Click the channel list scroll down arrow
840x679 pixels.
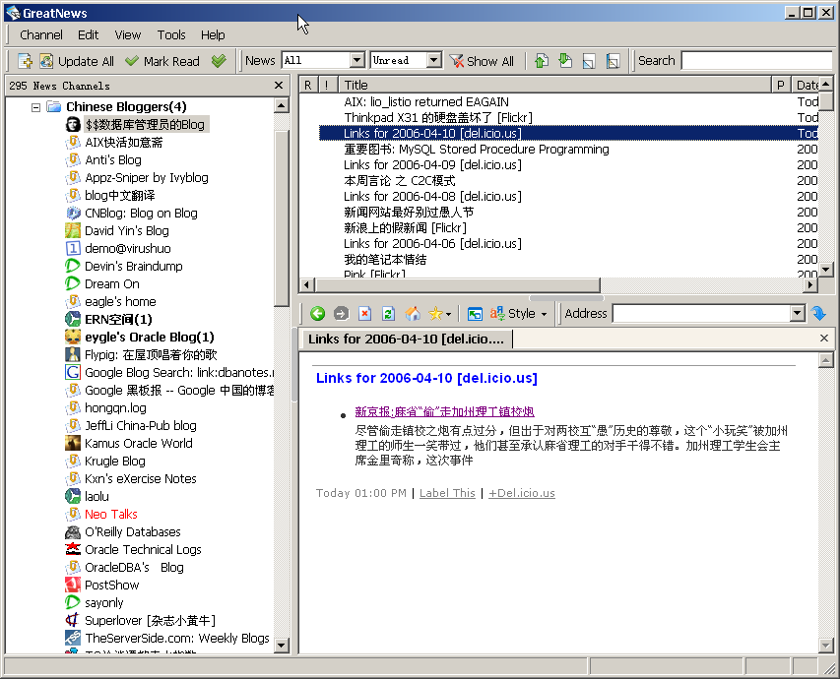point(281,646)
